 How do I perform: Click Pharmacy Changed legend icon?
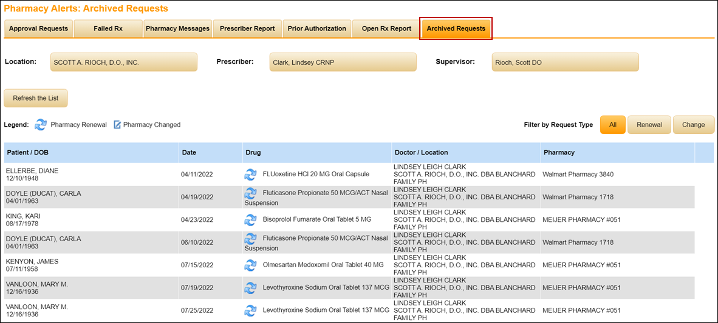pyautogui.click(x=117, y=125)
